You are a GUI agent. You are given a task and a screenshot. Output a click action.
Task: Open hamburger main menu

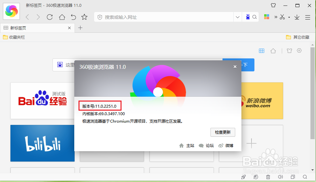308,17
